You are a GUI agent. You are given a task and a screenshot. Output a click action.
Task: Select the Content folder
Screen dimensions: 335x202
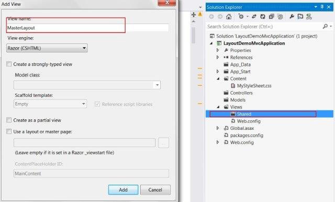238,78
